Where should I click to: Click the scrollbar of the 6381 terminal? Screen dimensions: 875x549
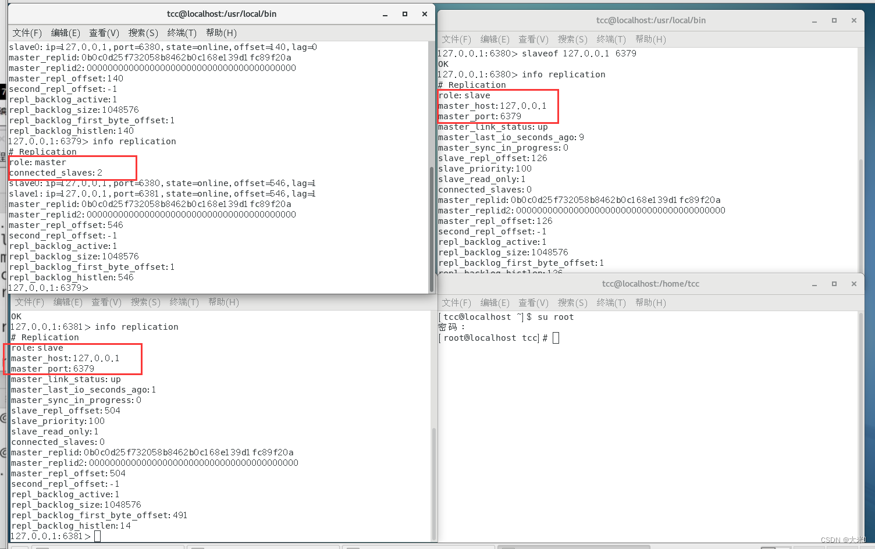433,484
